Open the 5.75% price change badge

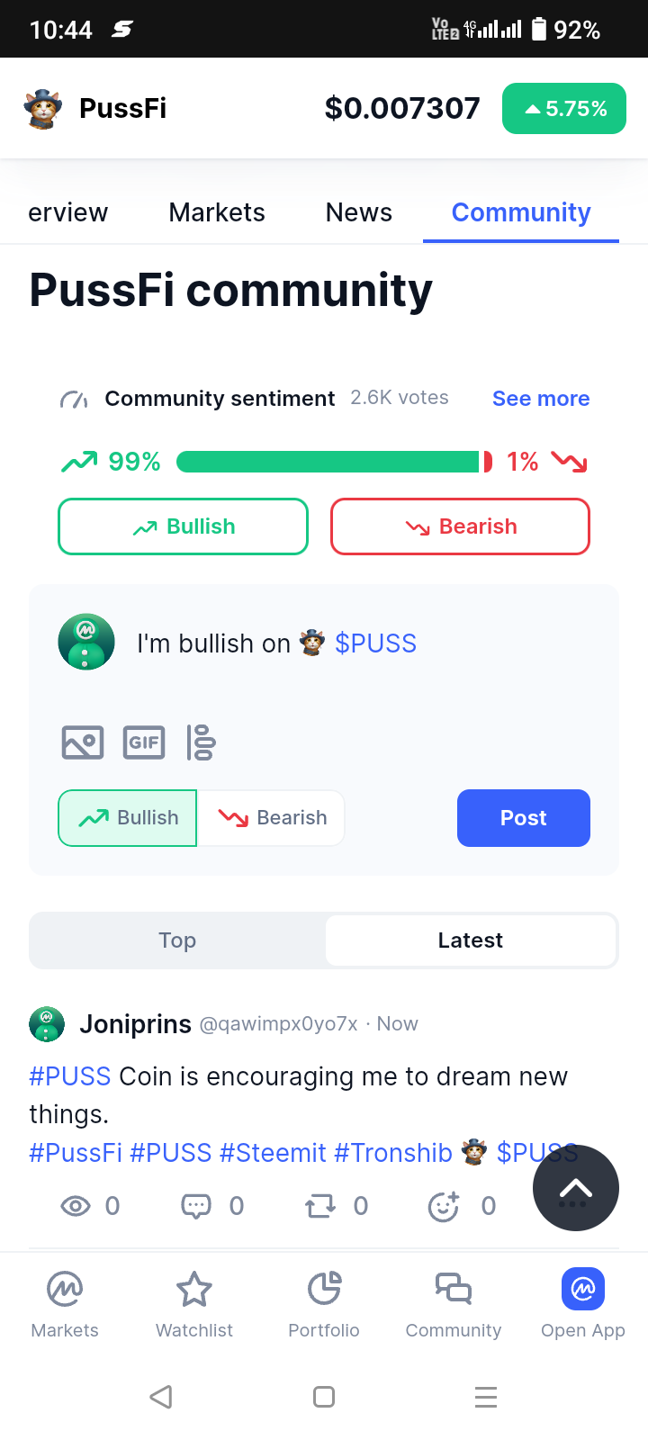pyautogui.click(x=564, y=109)
